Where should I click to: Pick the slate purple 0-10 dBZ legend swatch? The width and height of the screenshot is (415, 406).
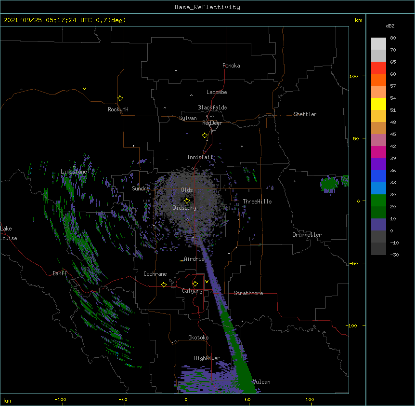(378, 225)
